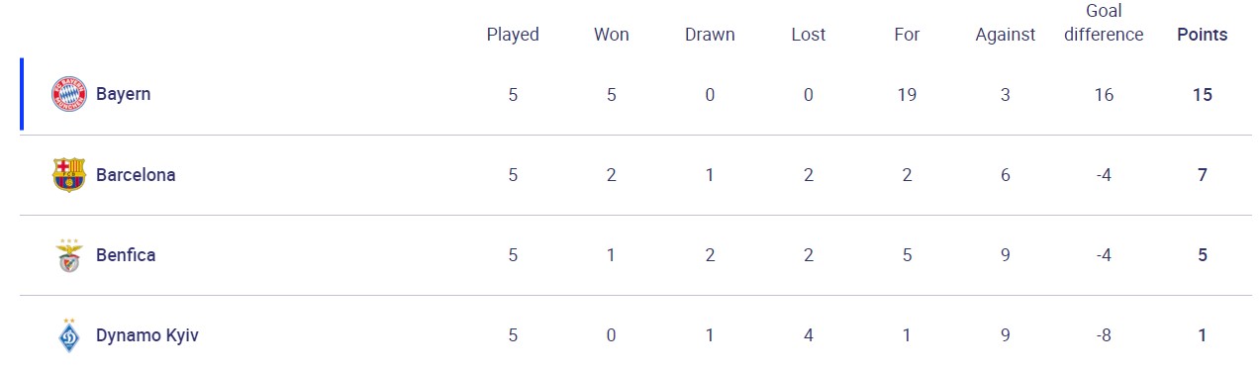The width and height of the screenshot is (1260, 372).
Task: Click the Against goals column header
Action: [x=1006, y=35]
